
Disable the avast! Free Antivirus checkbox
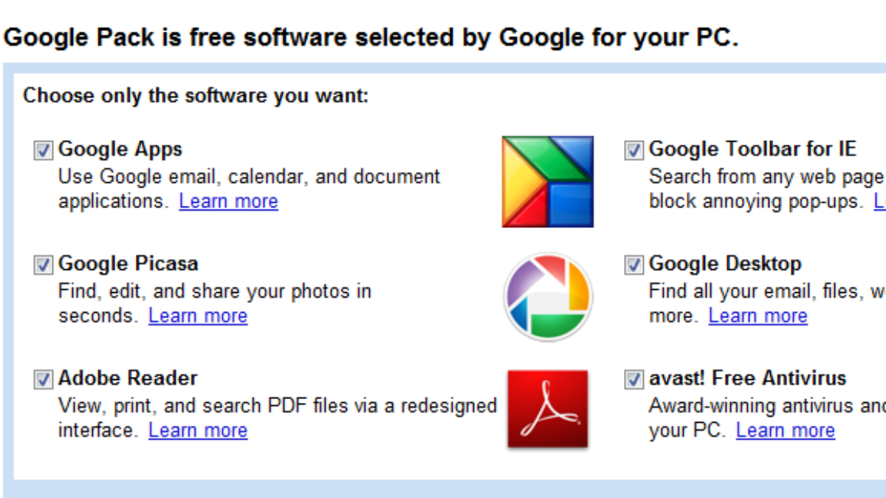pyautogui.click(x=633, y=379)
